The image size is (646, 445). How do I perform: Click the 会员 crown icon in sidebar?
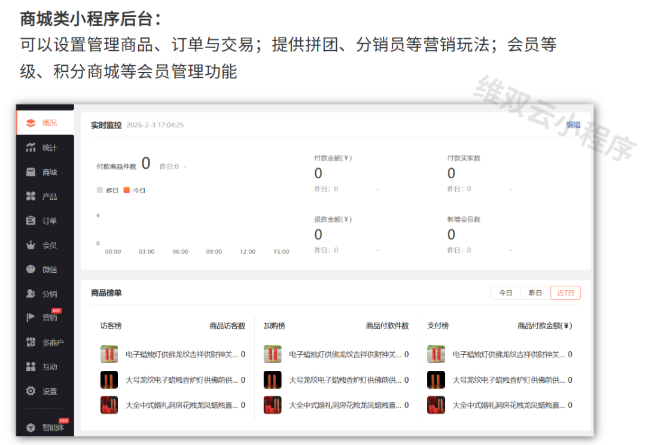[31, 245]
